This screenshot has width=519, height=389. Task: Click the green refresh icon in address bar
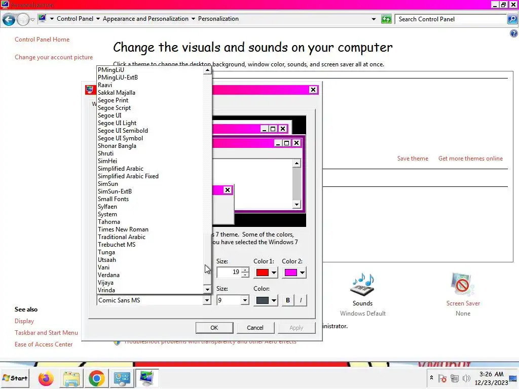pos(386,19)
